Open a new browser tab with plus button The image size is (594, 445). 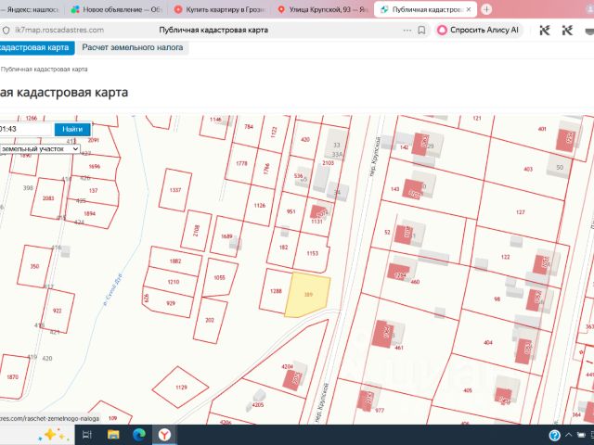point(486,9)
